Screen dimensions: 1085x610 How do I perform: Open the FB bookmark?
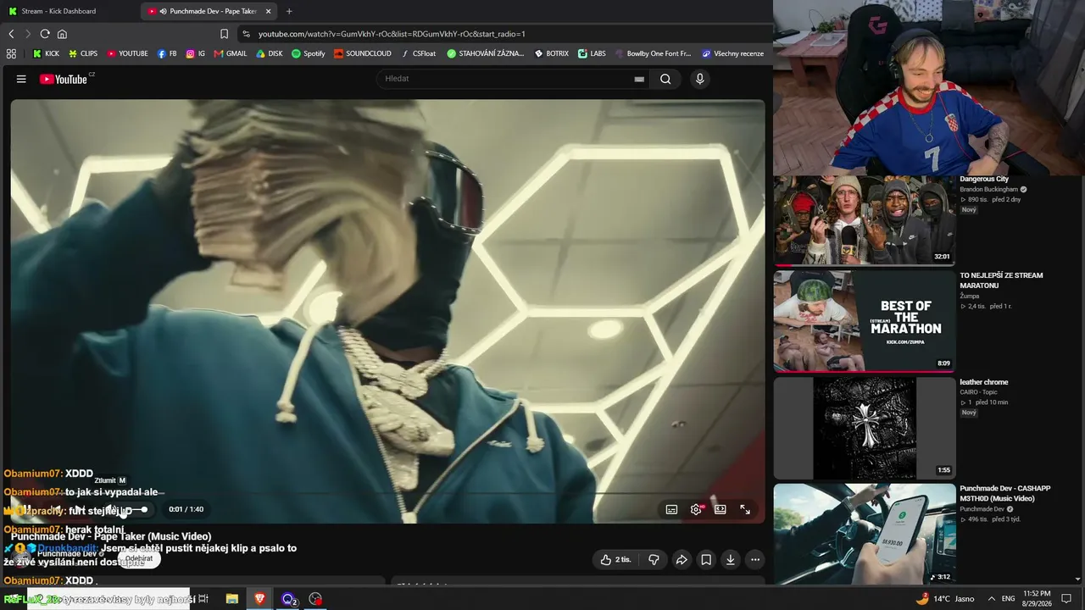(167, 53)
